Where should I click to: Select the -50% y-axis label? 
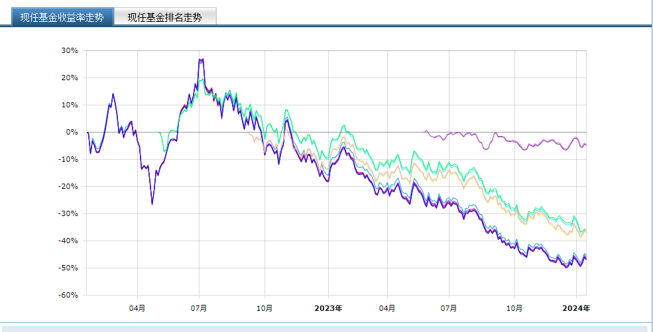[x=68, y=268]
